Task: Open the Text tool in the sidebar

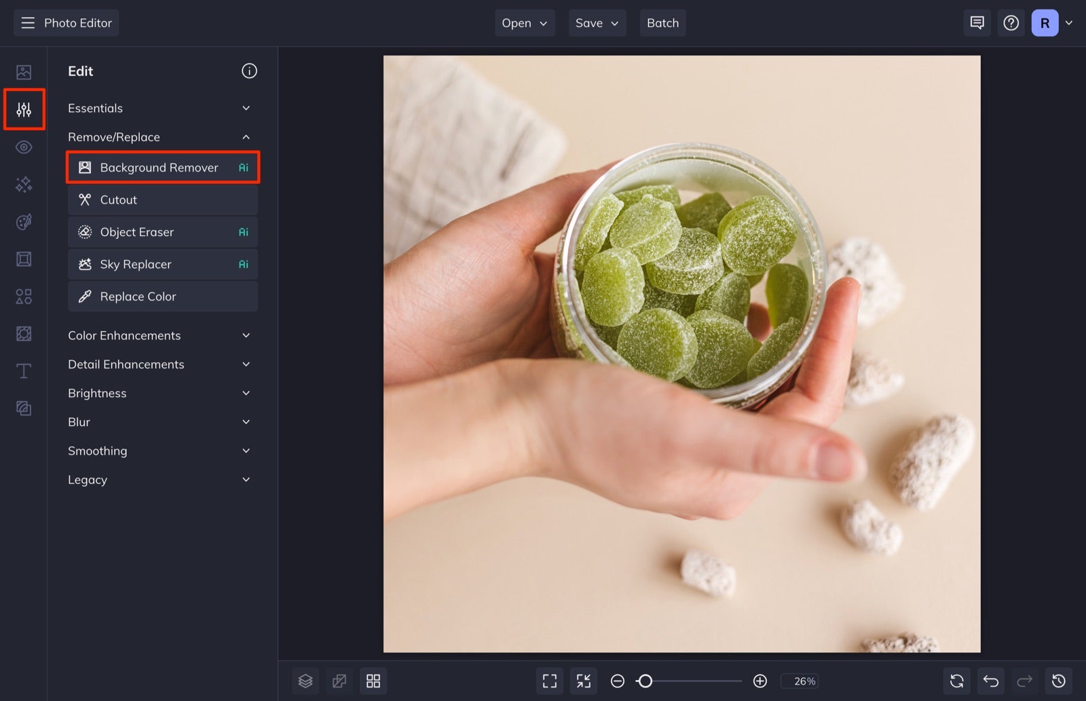Action: [x=24, y=371]
